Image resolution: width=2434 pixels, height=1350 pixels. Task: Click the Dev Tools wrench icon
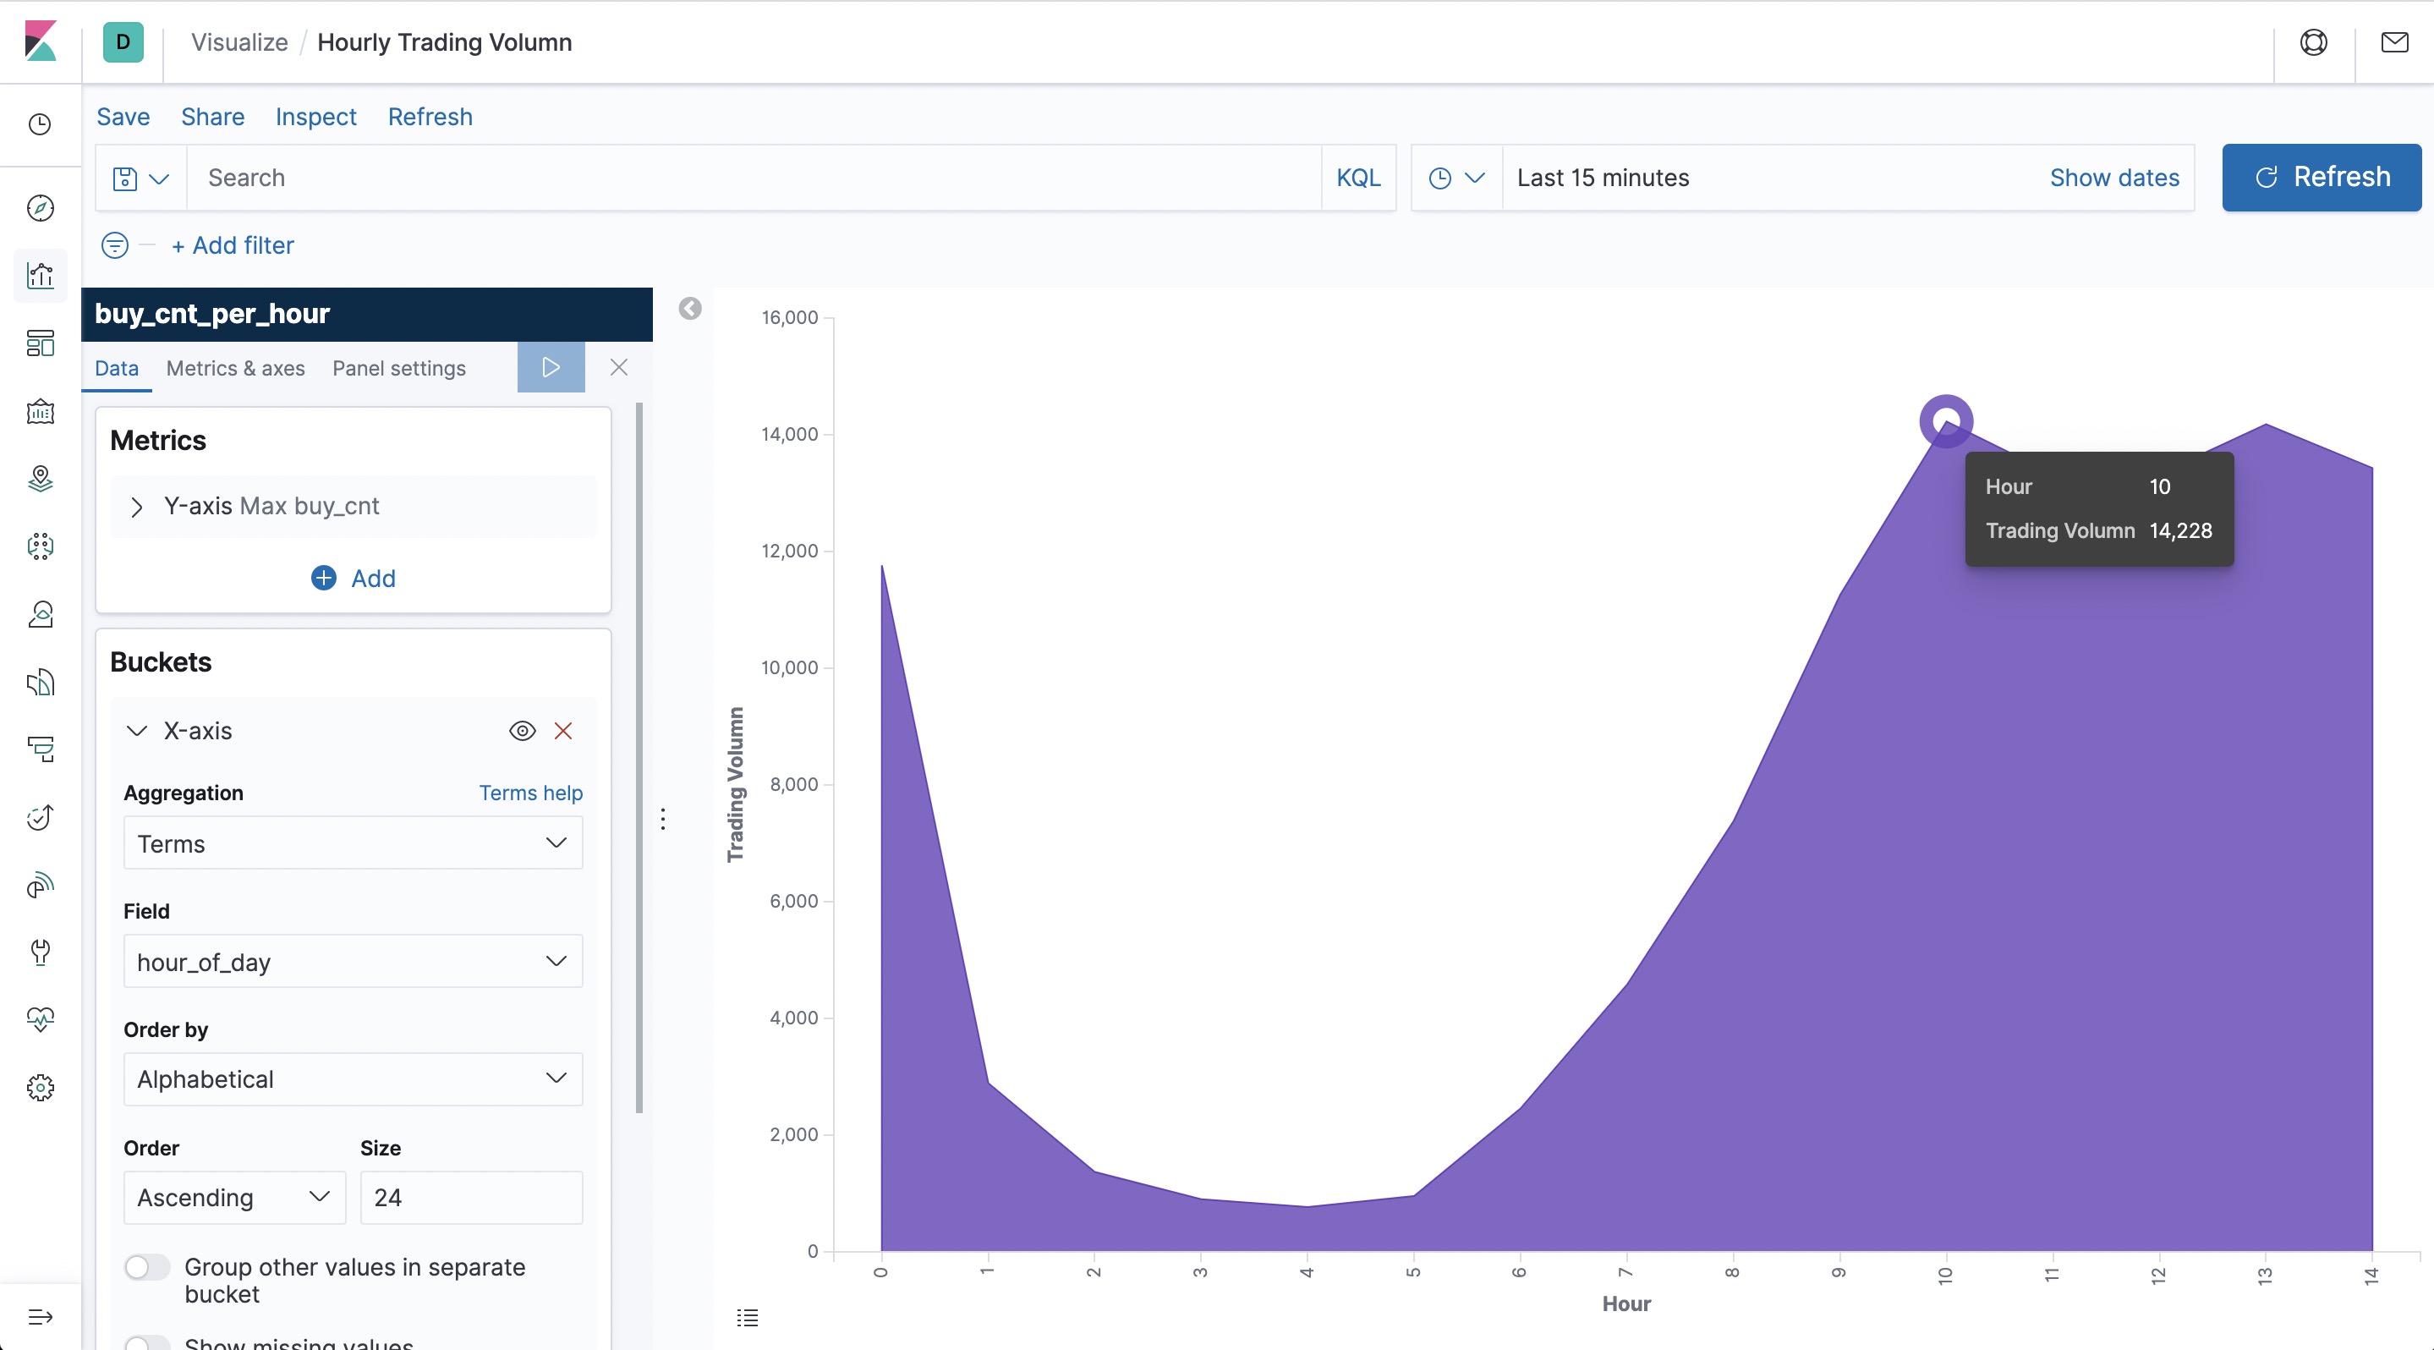click(40, 952)
